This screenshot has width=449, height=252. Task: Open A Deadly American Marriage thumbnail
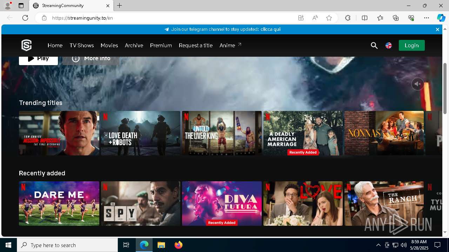click(x=303, y=133)
